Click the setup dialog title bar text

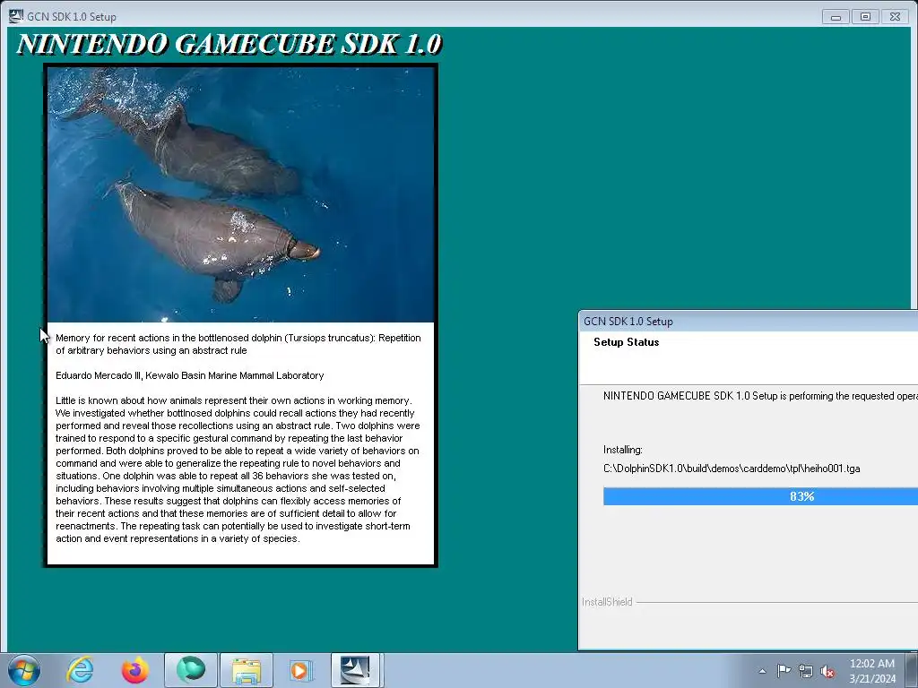pyautogui.click(x=628, y=322)
